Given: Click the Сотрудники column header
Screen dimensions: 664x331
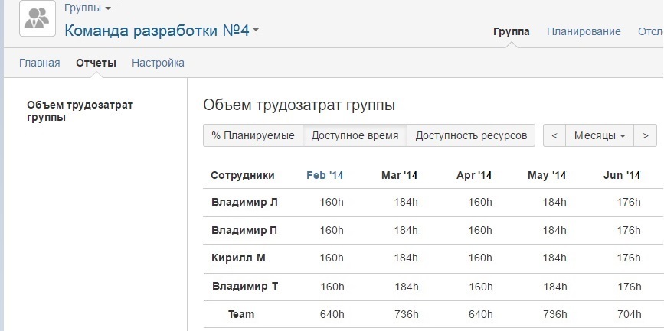Looking at the screenshot, I should (x=242, y=175).
